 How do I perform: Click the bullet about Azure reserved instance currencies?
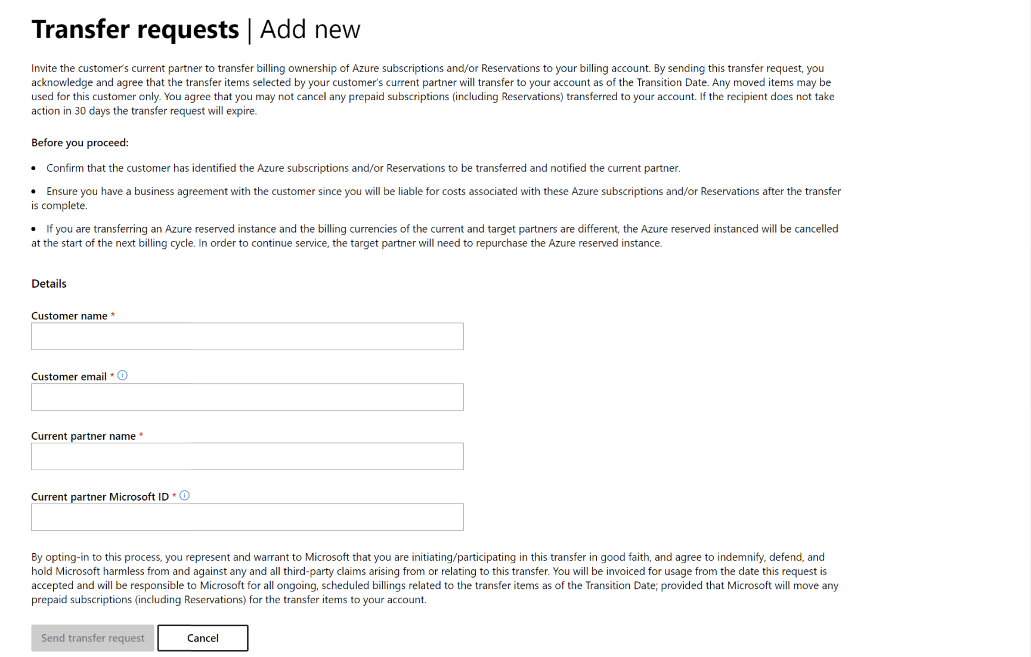pos(435,236)
